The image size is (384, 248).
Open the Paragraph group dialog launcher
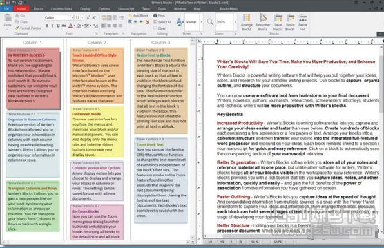coord(123,33)
